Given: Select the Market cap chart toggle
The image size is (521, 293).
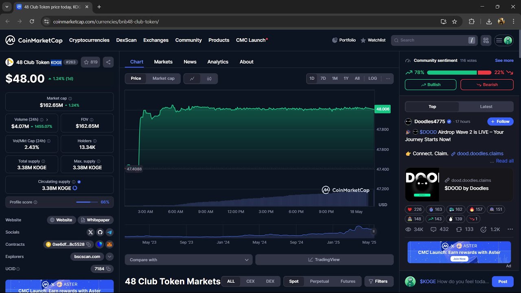Looking at the screenshot, I should [x=164, y=79].
